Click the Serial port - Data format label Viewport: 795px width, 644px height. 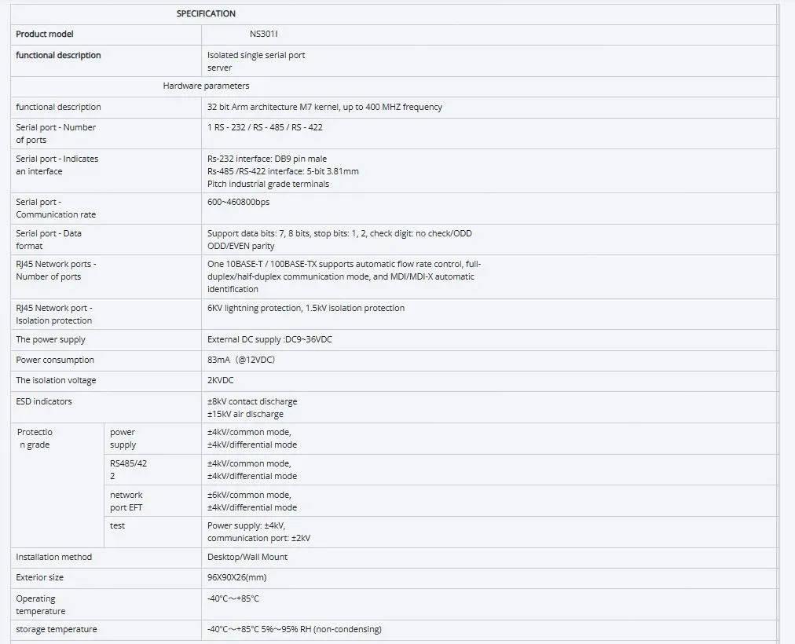(x=49, y=240)
